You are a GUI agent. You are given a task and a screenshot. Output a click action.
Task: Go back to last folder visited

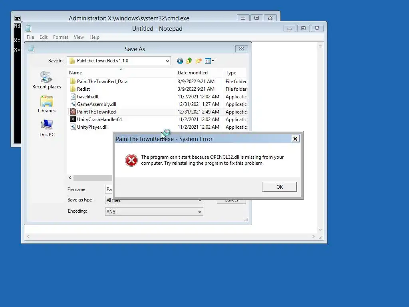(180, 61)
